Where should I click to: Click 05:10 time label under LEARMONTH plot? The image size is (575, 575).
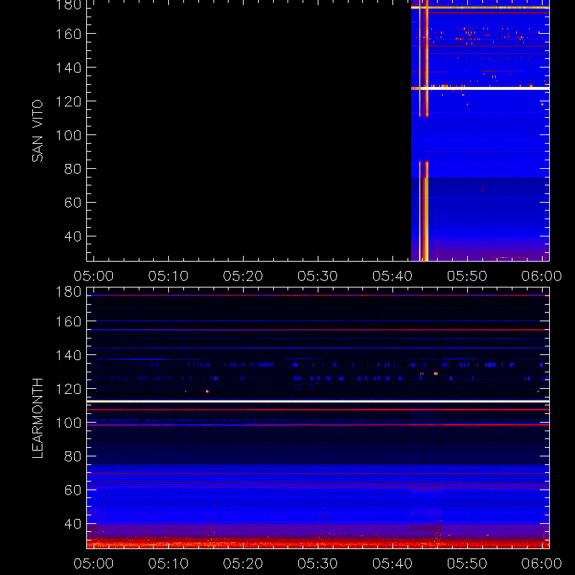[168, 563]
